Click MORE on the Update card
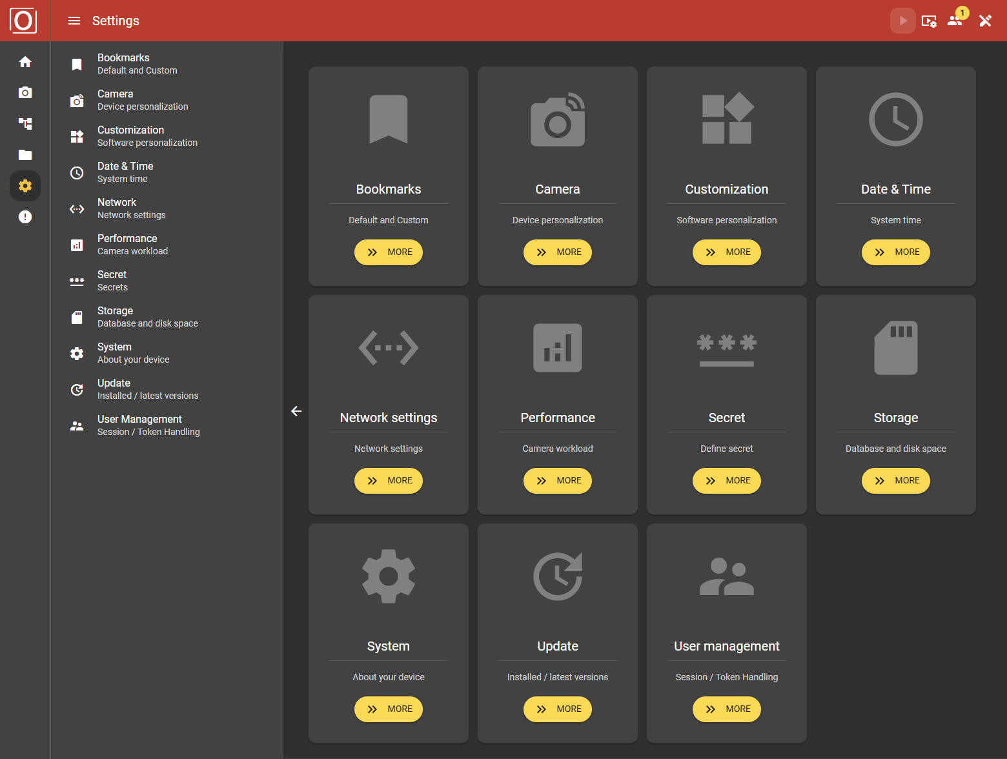 [x=557, y=709]
